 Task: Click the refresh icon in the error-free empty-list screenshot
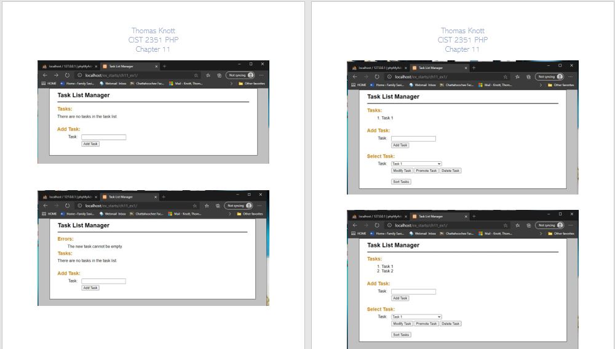(x=67, y=75)
